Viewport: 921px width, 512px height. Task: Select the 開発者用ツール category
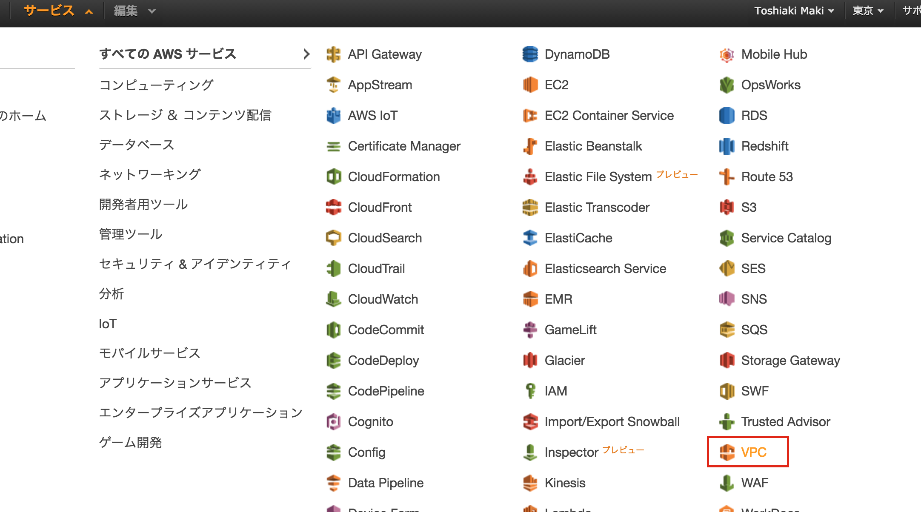(143, 204)
